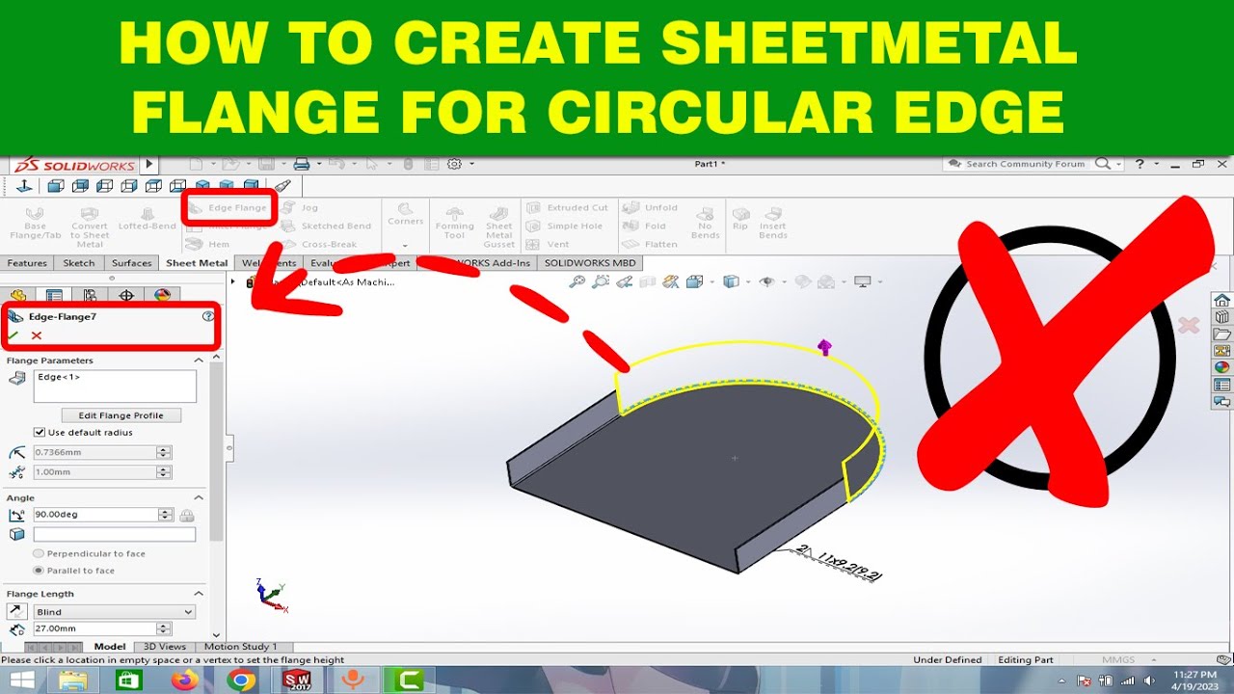The image size is (1234, 694).
Task: Choose Convert to Sheet Metal
Action: point(90,227)
